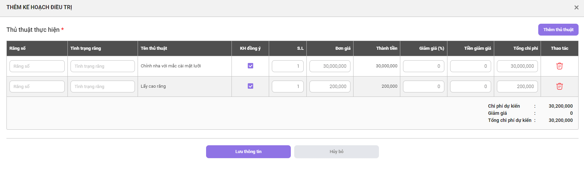The width and height of the screenshot is (584, 171).
Task: Edit Đơn giá 30,000,000 field
Action: click(330, 66)
